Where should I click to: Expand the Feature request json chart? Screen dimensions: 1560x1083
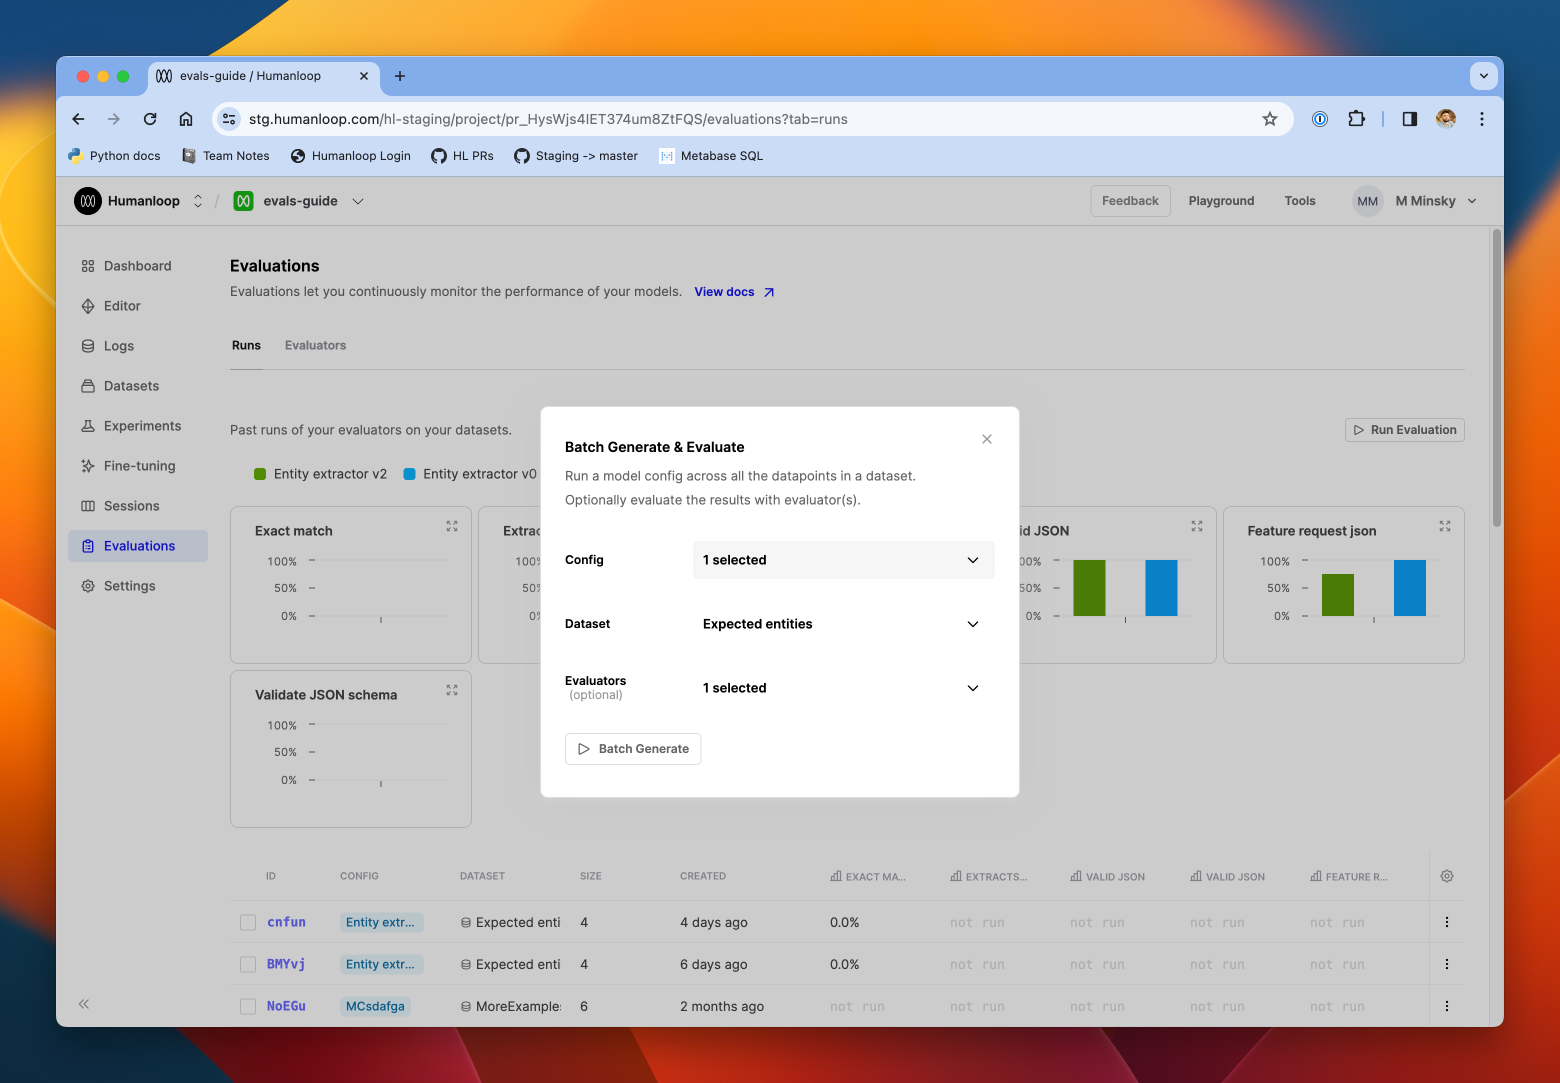click(1445, 526)
